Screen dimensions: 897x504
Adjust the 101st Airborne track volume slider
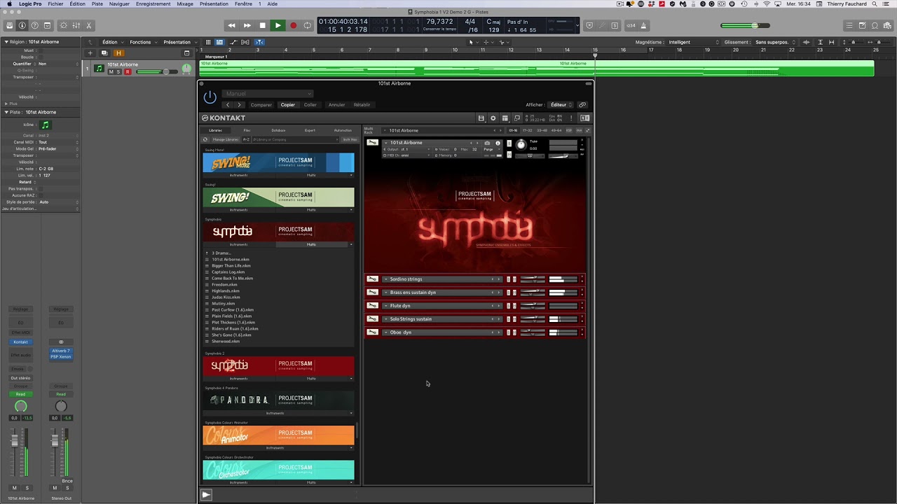coord(157,71)
